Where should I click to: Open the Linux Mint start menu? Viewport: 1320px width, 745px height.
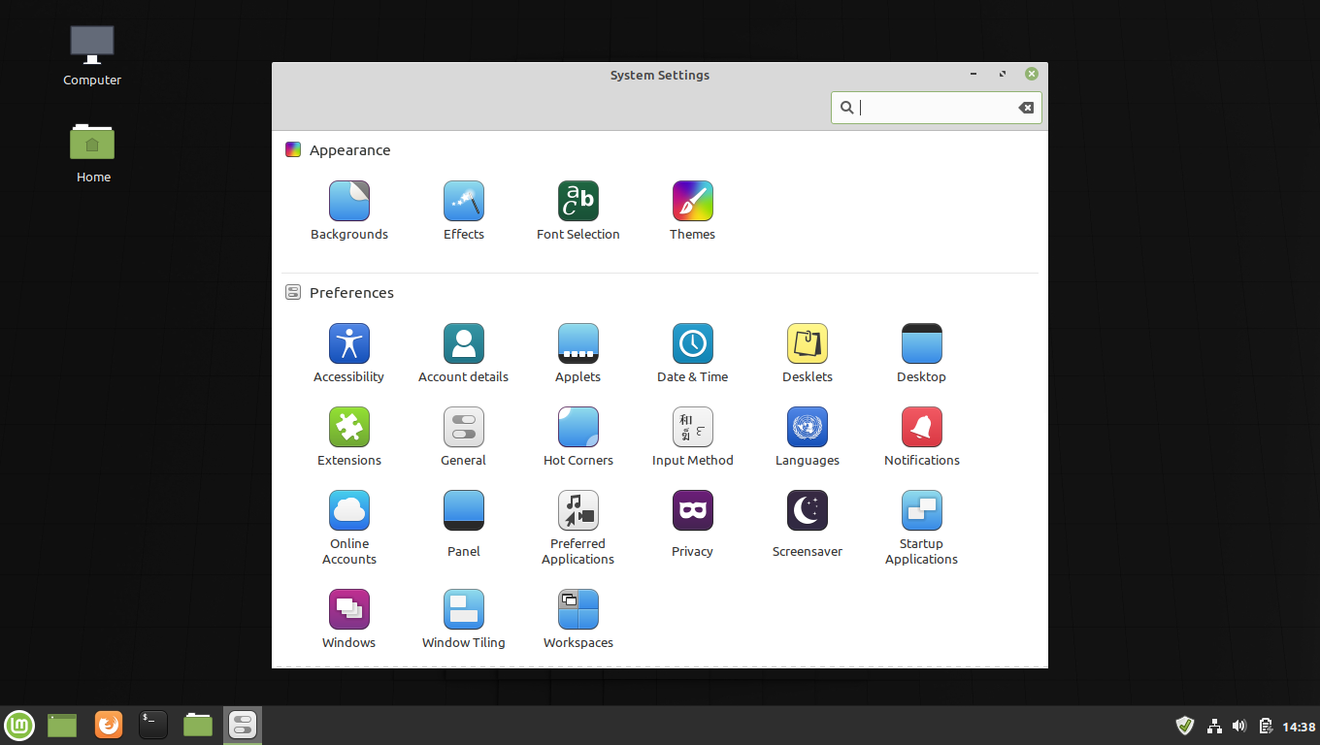[19, 725]
